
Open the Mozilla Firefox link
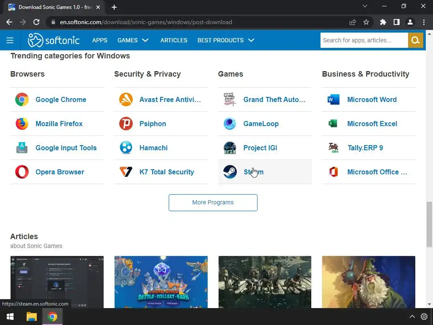59,124
